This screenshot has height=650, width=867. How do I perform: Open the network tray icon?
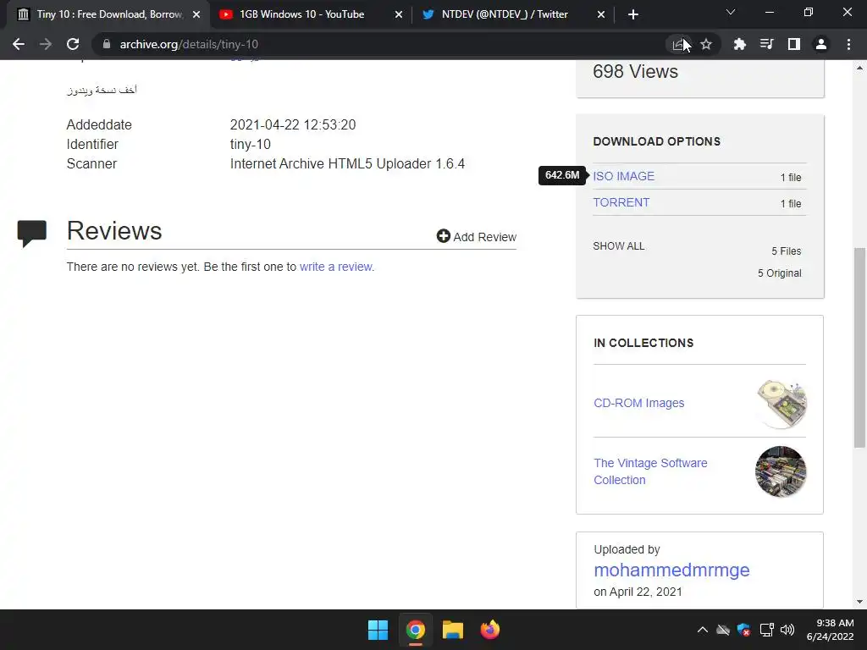[x=766, y=630]
